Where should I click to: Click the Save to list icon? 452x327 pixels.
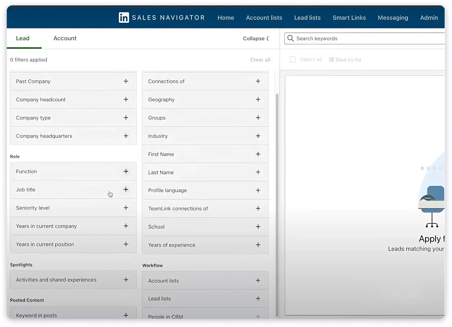331,59
